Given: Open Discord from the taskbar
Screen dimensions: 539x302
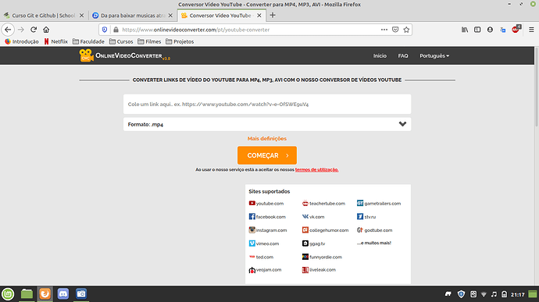Looking at the screenshot, I should (63, 294).
